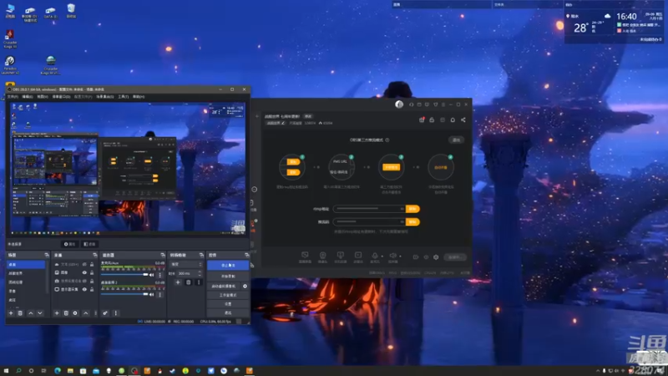Image resolution: width=668 pixels, height=376 pixels.
Task: Remove selected source using Sources dock trash icon
Action: [x=66, y=312]
